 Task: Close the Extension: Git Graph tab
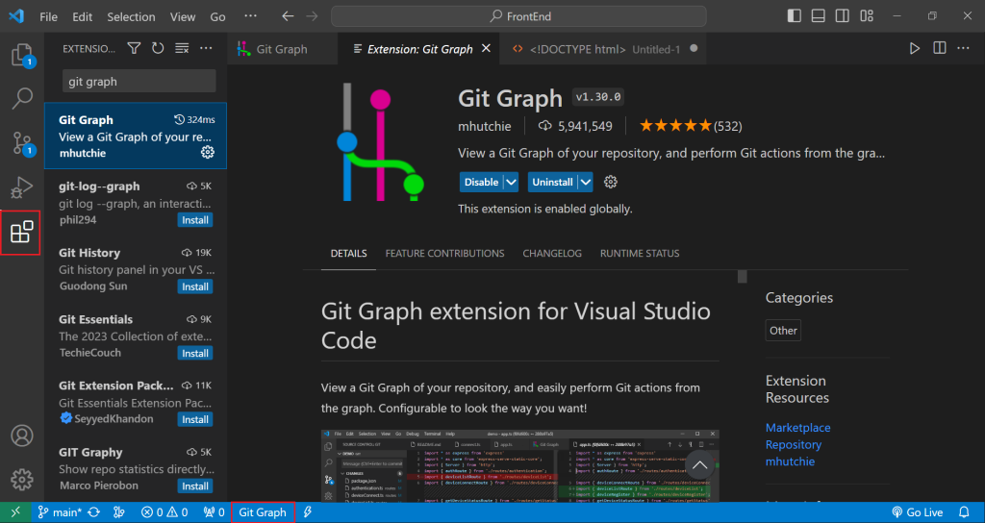pyautogui.click(x=486, y=48)
